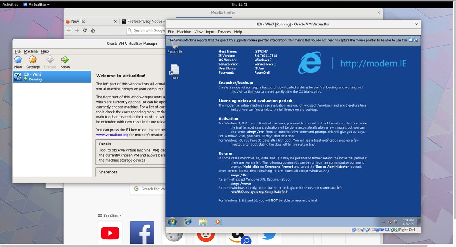
Task: Open the Facebook top site tile
Action: coord(142,233)
